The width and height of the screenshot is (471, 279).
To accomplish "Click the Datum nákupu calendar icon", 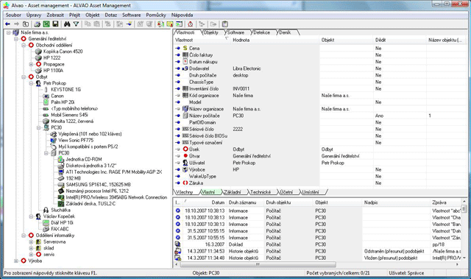I will tap(185, 62).
